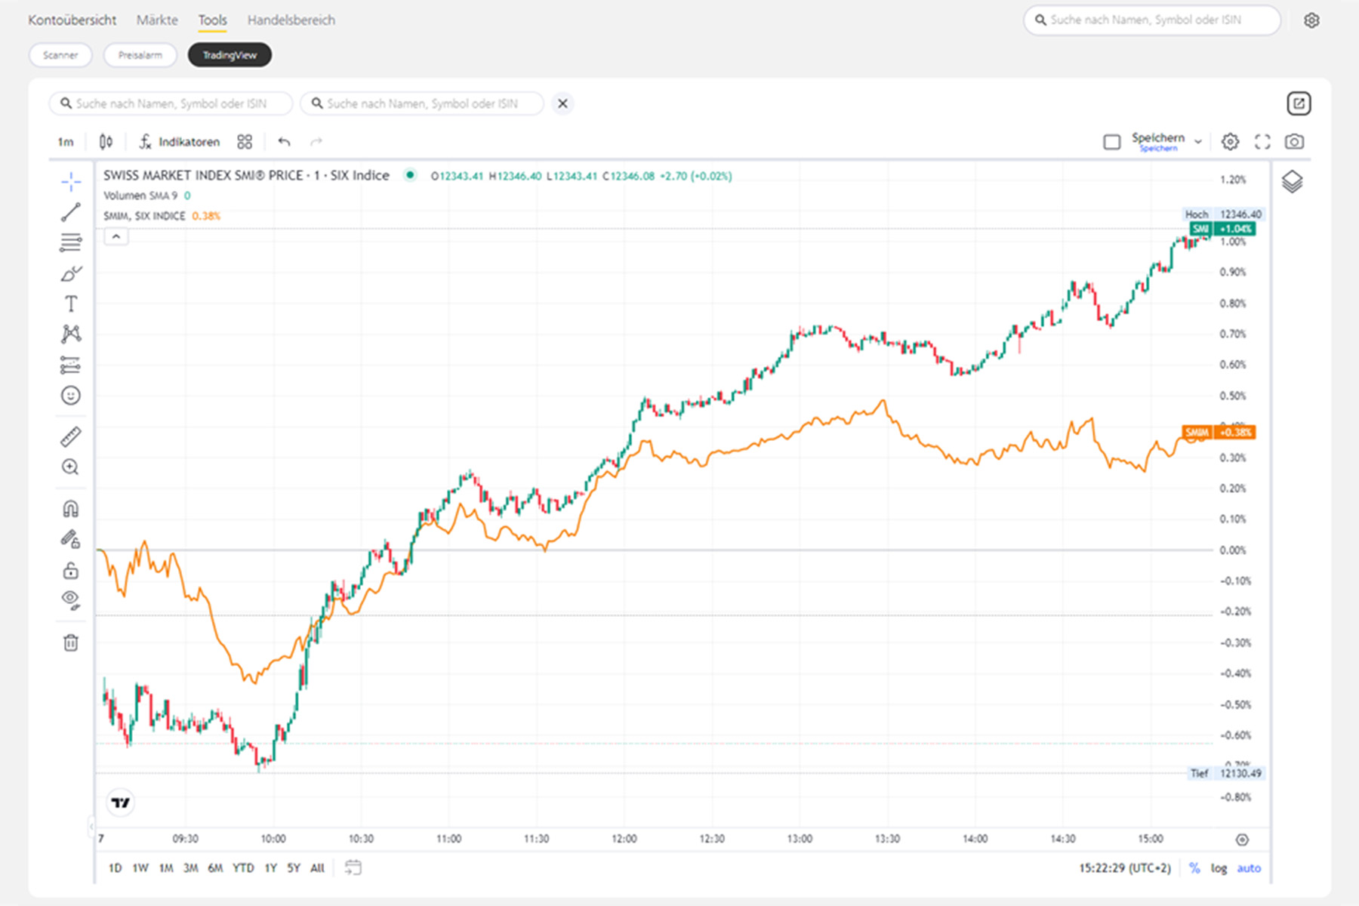Open the candlestick chart type selector

click(x=106, y=141)
